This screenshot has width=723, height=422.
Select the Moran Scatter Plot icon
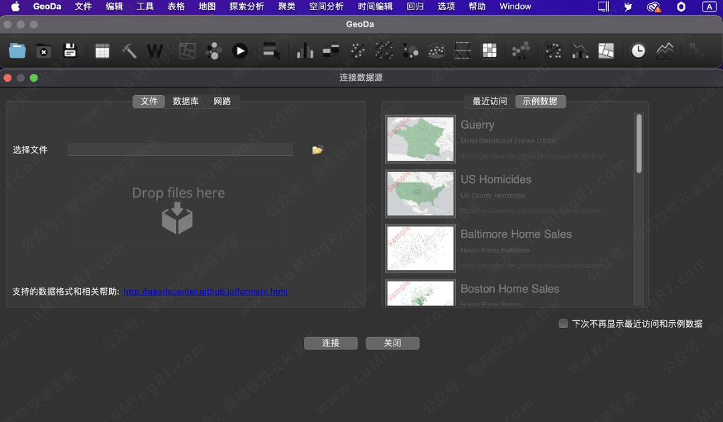pos(554,51)
